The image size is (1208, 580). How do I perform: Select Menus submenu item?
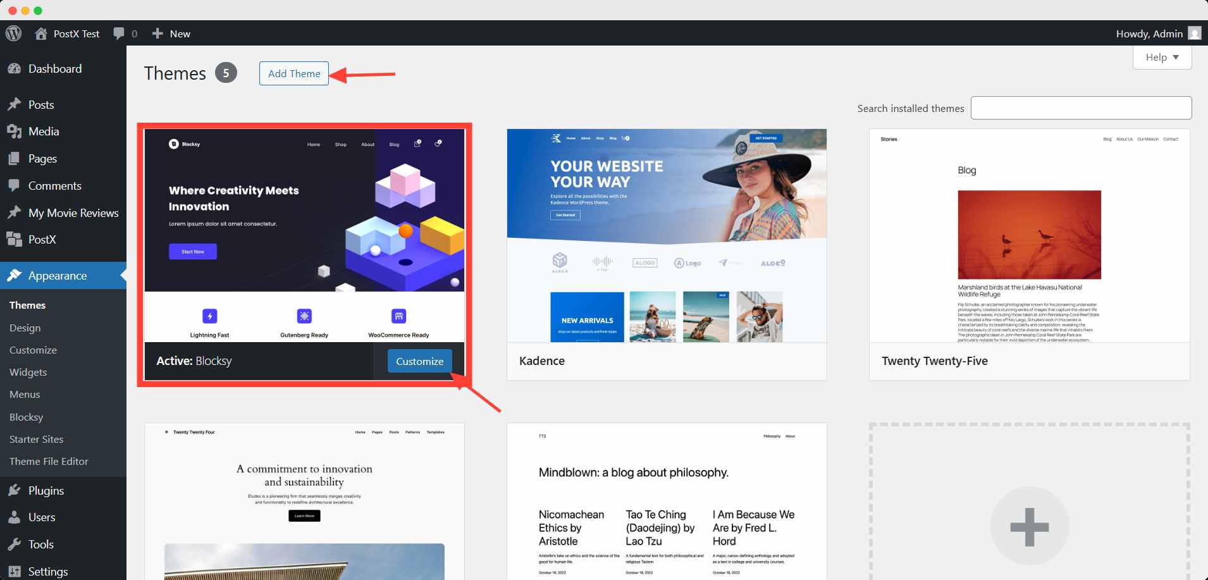click(25, 394)
